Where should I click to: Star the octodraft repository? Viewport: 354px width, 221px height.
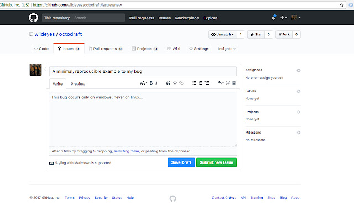[256, 34]
